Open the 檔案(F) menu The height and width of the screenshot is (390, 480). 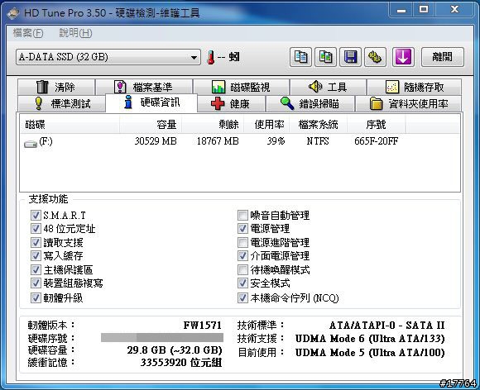click(28, 33)
